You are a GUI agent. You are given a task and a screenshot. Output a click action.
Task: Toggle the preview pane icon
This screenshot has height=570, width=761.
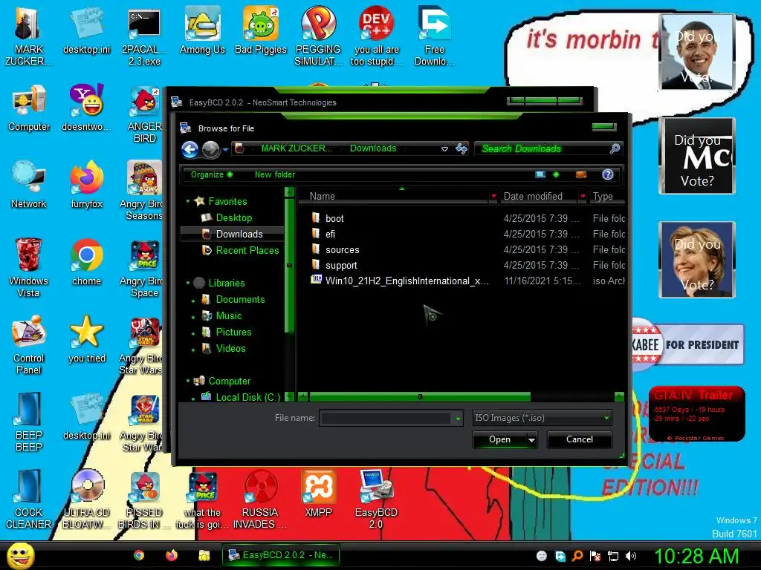coord(581,174)
